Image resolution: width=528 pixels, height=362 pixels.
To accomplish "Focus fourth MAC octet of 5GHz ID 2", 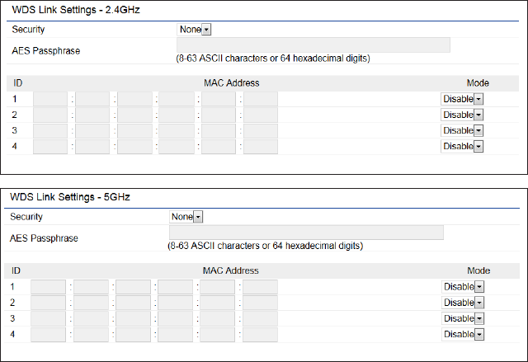I will point(176,303).
